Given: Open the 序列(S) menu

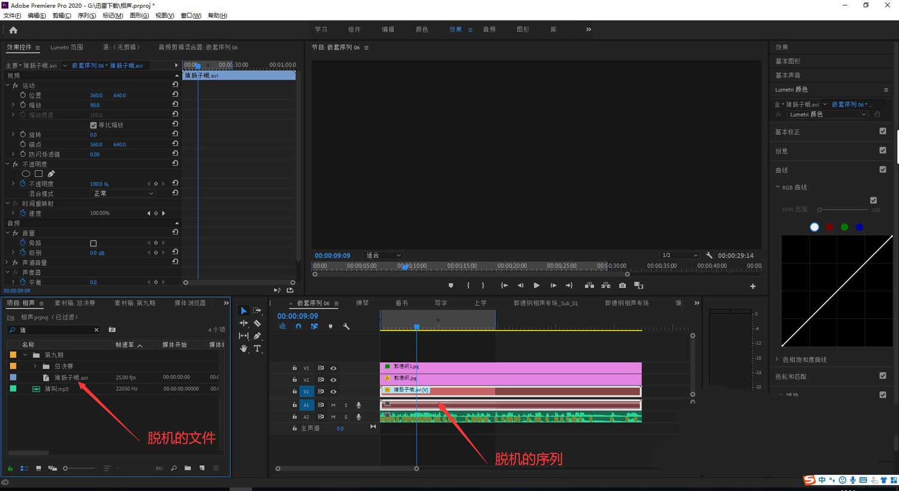Looking at the screenshot, I should click(x=86, y=16).
